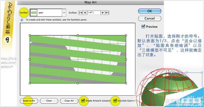Click the bottom-right handle of mapped artwork
This screenshot has width=204, height=107.
point(126,83)
